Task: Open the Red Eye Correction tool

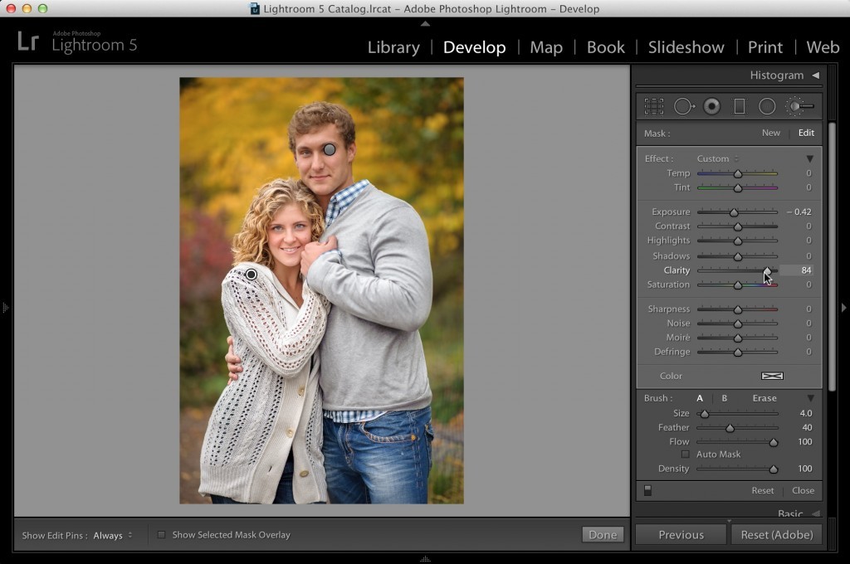Action: (x=712, y=105)
